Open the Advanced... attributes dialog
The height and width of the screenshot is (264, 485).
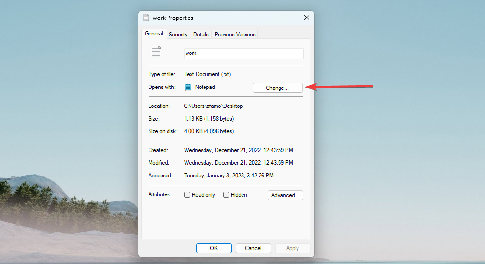(x=285, y=195)
